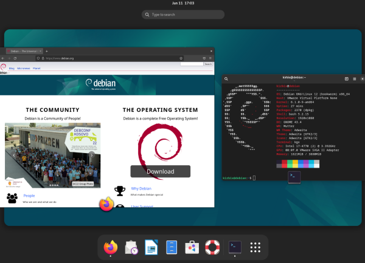Go forward in Firefox
Image resolution: width=365 pixels, height=263 pixels.
click(9, 58)
